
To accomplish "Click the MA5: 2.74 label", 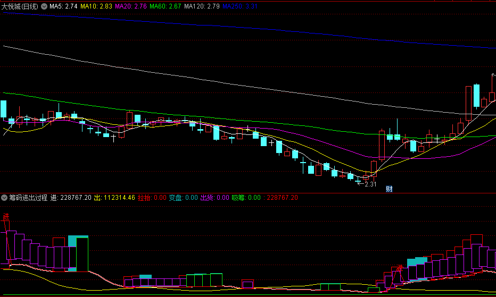I will coord(63,6).
